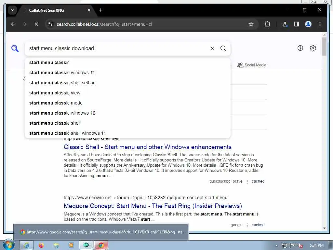Image resolution: width=333 pixels, height=250 pixels.
Task: Open neowin.net result URL
Action: 145,198
